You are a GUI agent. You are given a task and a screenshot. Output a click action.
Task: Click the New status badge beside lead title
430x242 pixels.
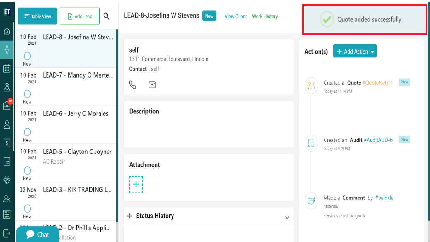click(209, 16)
